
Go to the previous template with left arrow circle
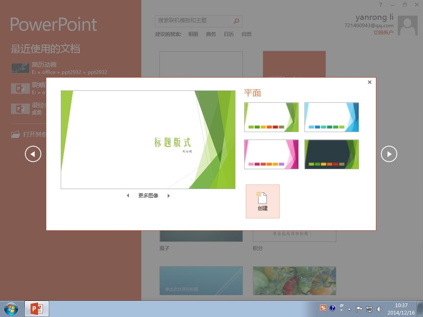tap(33, 154)
